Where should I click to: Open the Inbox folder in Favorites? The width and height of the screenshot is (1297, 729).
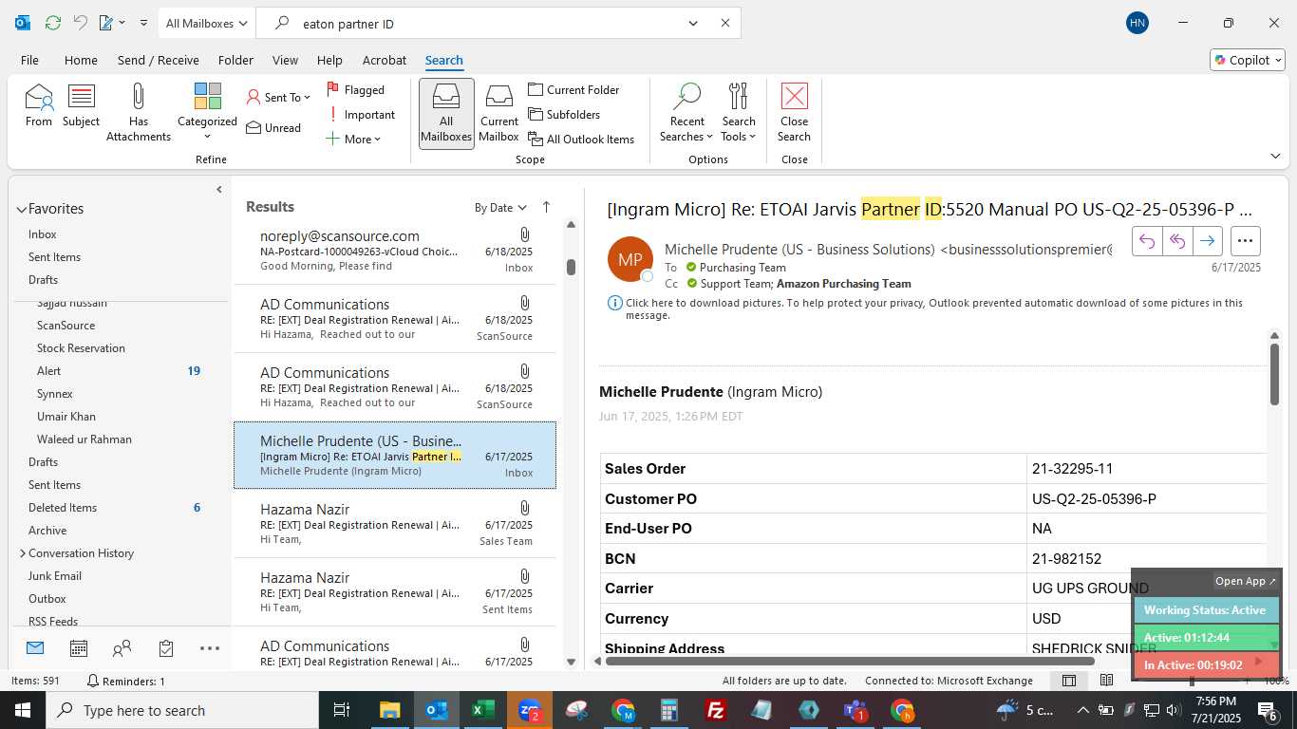[43, 234]
